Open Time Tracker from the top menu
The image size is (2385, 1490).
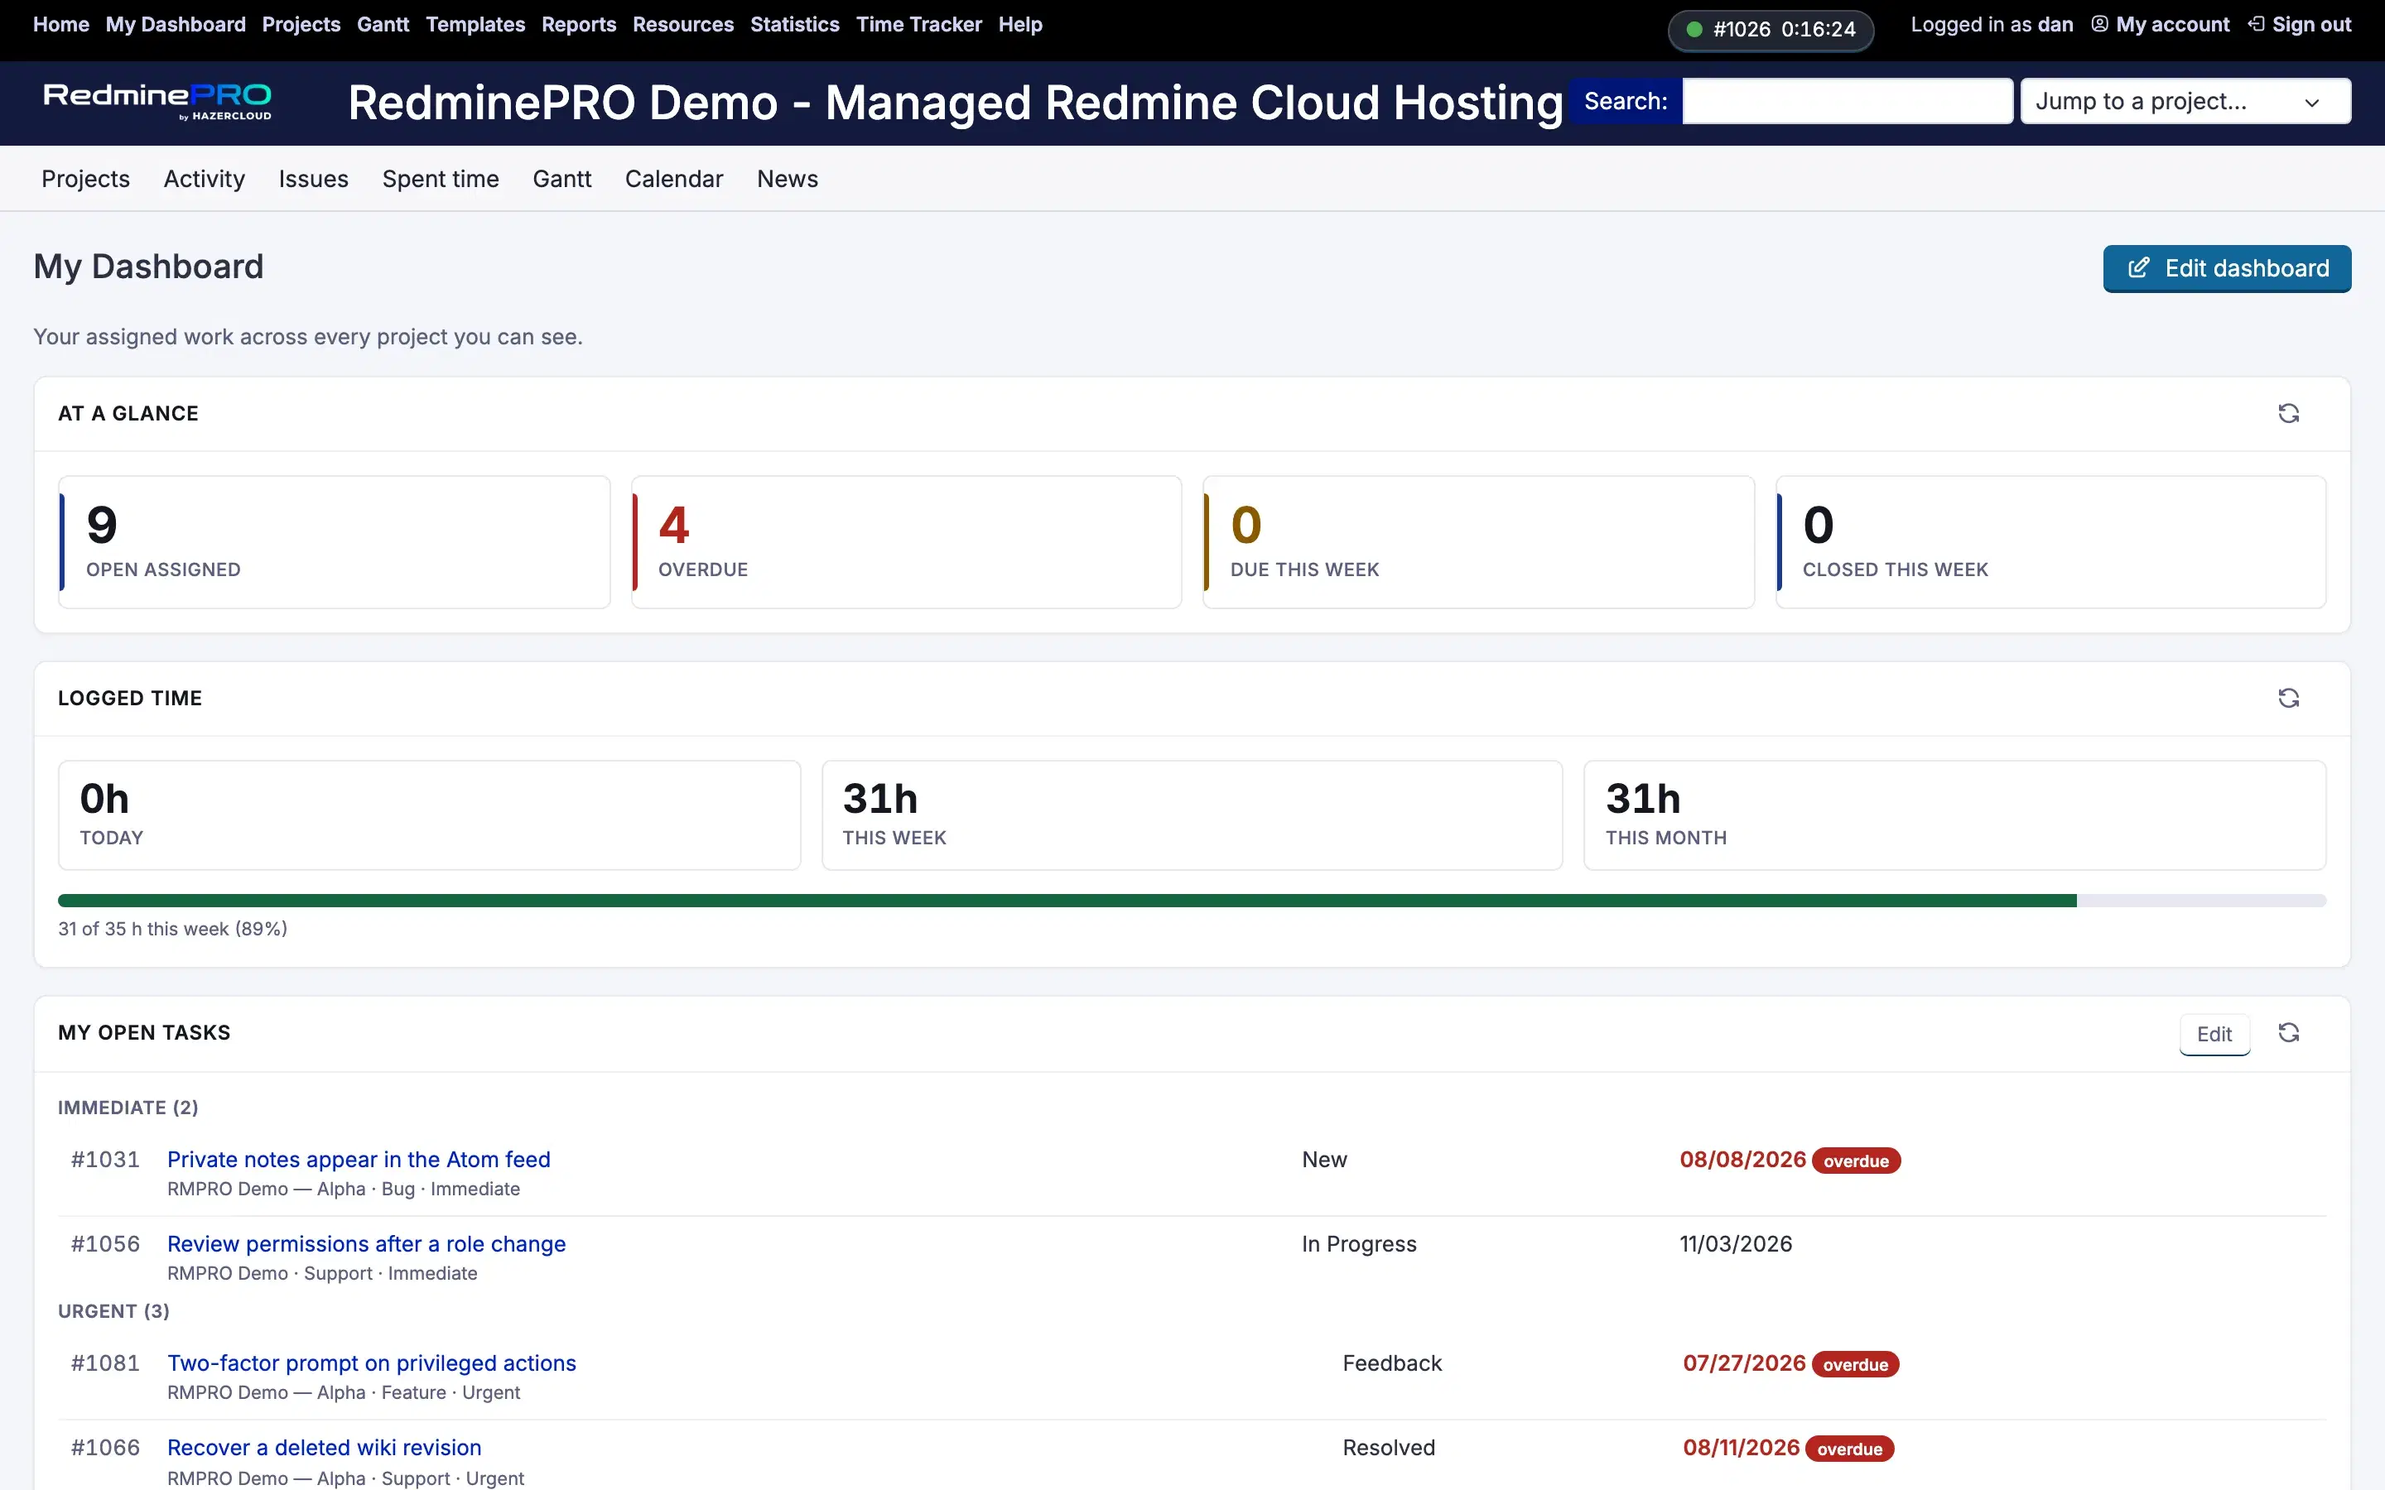(918, 25)
